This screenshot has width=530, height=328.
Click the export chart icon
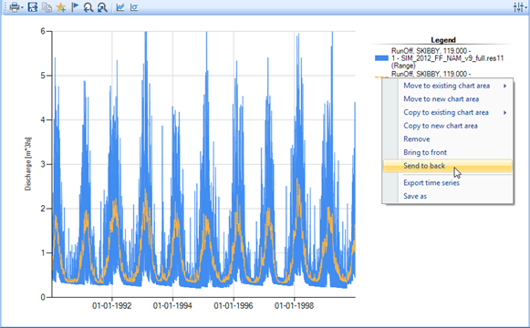(33, 7)
